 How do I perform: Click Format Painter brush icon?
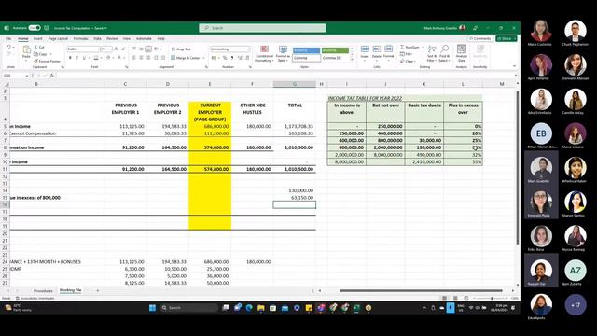(35, 61)
